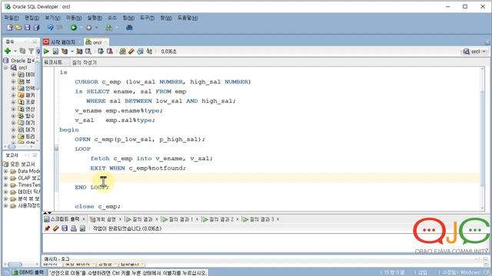Click the line 'close c_emp;' in the editor
This screenshot has width=492, height=276.
(98, 206)
